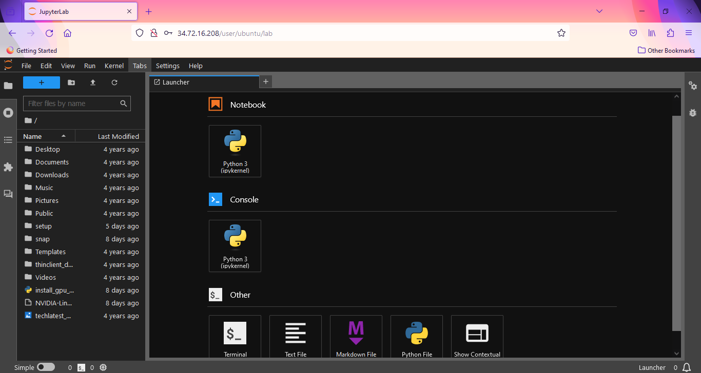Select the Launcher tab
This screenshot has height=373, width=701.
(204, 82)
